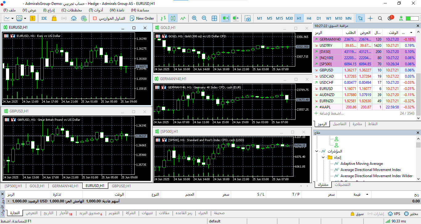Tile chart windows with the grid icon
This screenshot has width=421, height=224.
214,18
